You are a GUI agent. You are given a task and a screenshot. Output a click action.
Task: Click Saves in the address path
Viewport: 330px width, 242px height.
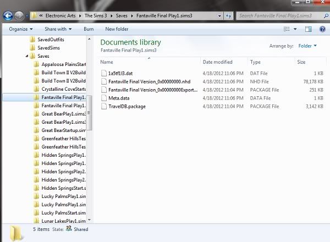pos(122,16)
